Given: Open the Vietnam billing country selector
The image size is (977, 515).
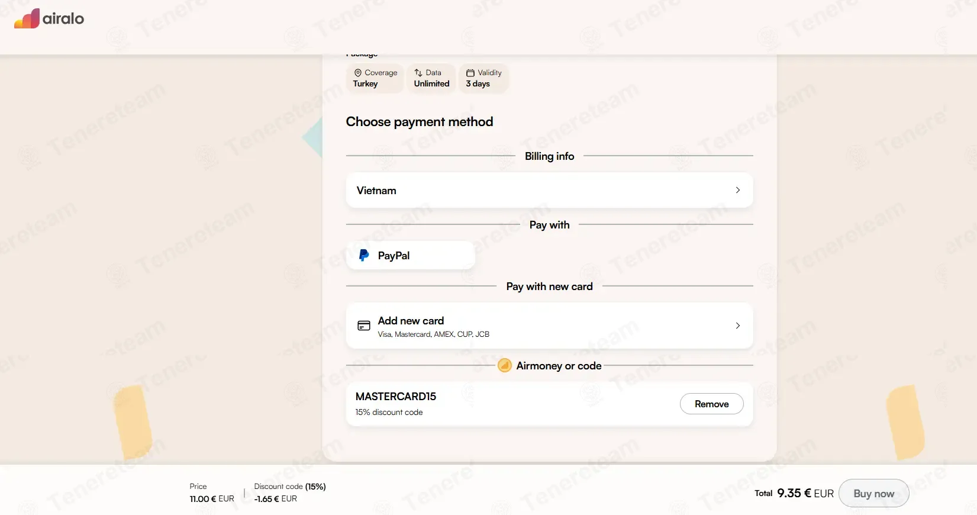Looking at the screenshot, I should pos(549,190).
